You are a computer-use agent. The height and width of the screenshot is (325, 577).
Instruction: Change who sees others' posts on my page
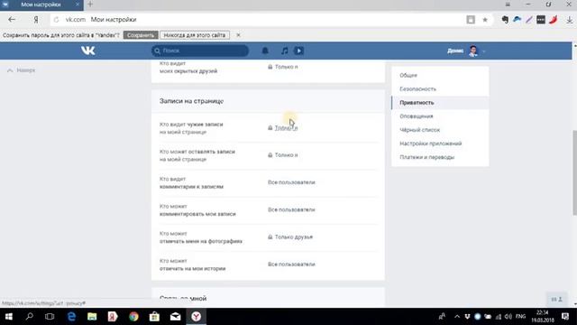pyautogui.click(x=286, y=128)
